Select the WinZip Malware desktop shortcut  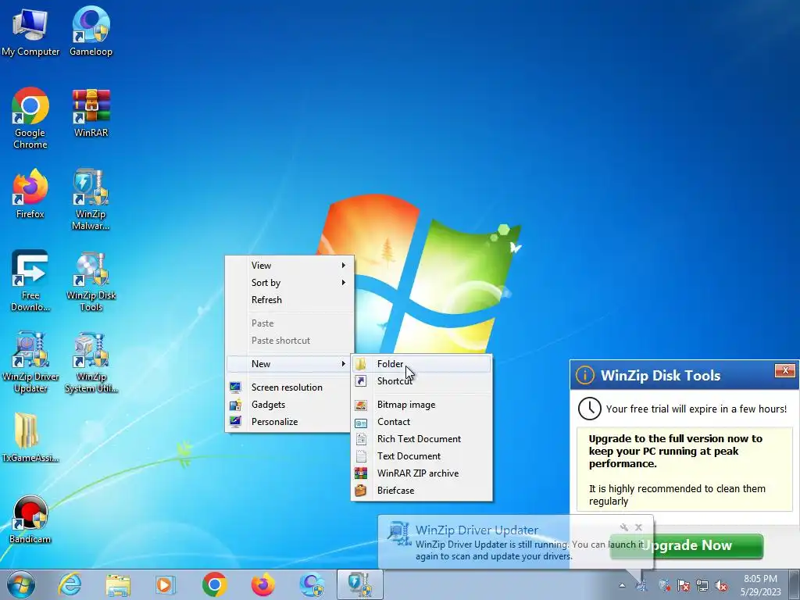[x=91, y=199]
